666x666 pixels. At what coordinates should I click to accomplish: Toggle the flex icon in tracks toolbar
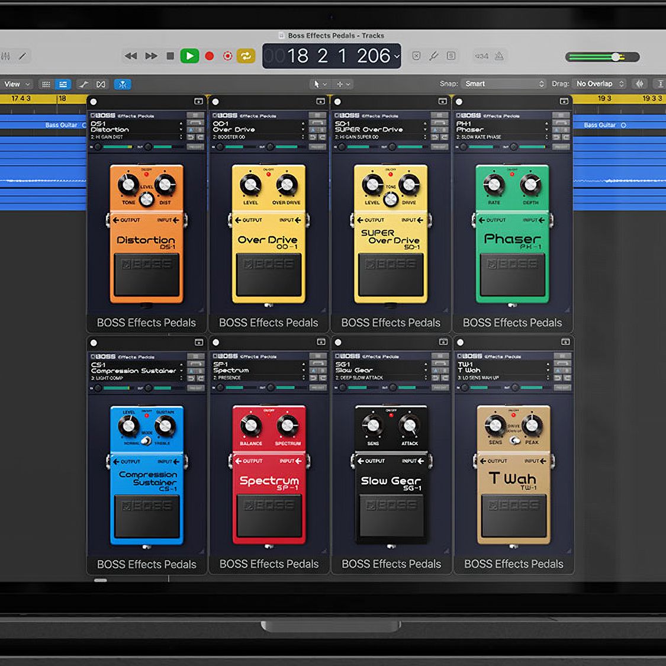pyautogui.click(x=101, y=84)
